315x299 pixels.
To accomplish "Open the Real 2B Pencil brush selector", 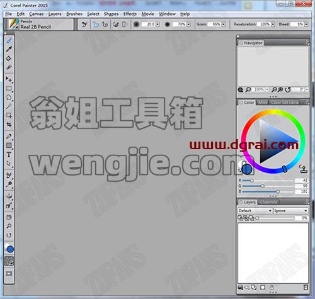I will point(40,25).
